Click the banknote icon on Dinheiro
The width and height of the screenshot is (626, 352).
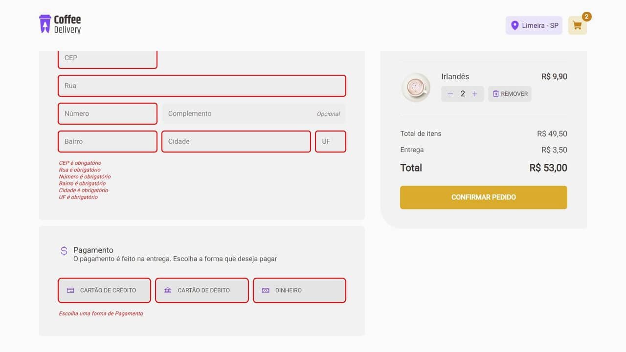tap(265, 290)
